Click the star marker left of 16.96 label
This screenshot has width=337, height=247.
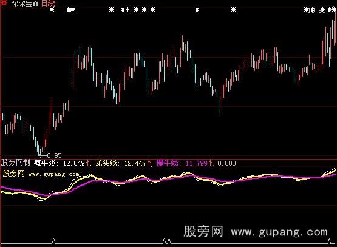[306, 10]
